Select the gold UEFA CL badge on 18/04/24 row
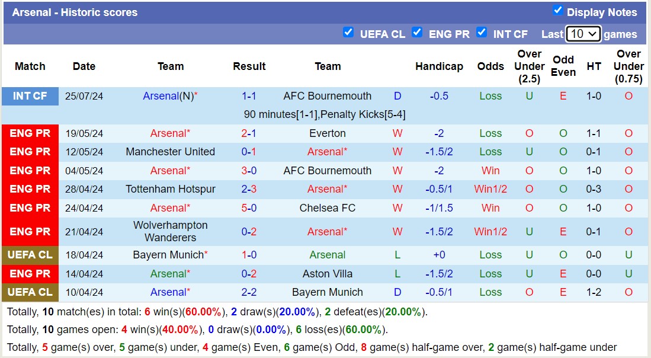This screenshot has height=358, width=651. [x=30, y=255]
